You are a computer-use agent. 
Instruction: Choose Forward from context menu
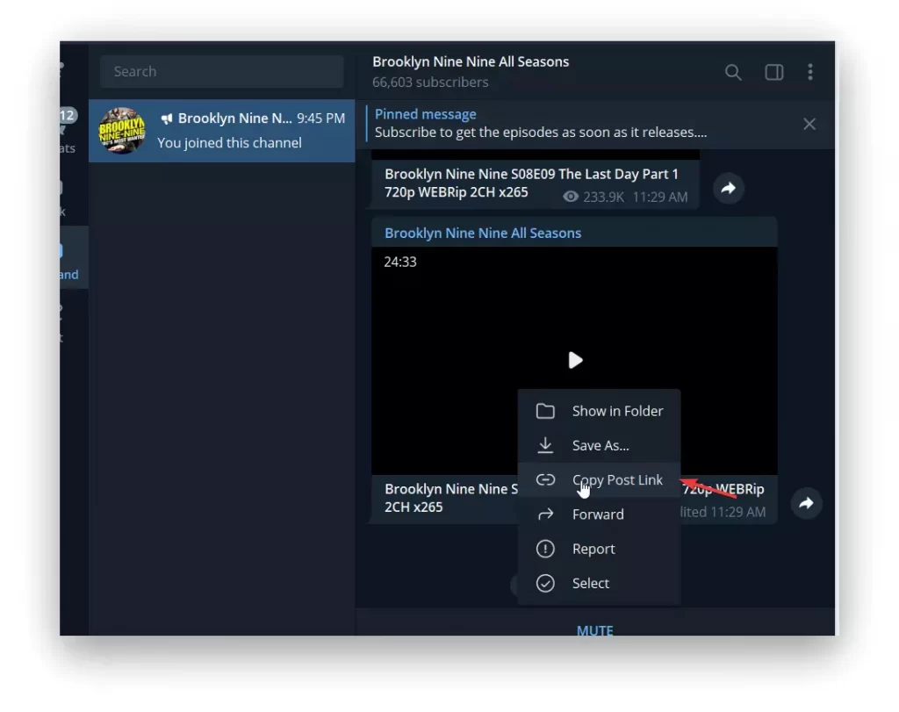(599, 514)
